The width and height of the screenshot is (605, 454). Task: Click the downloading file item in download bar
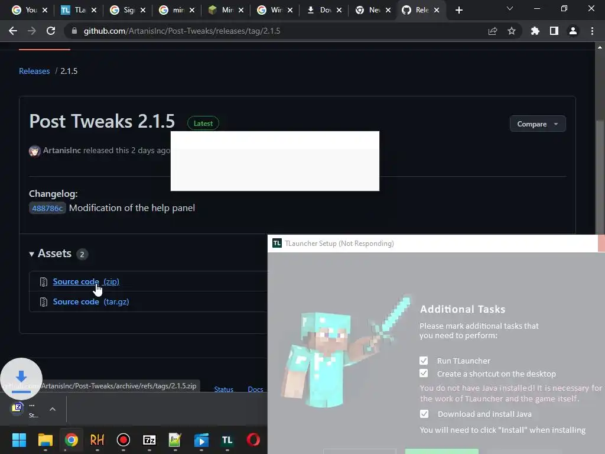[25, 410]
